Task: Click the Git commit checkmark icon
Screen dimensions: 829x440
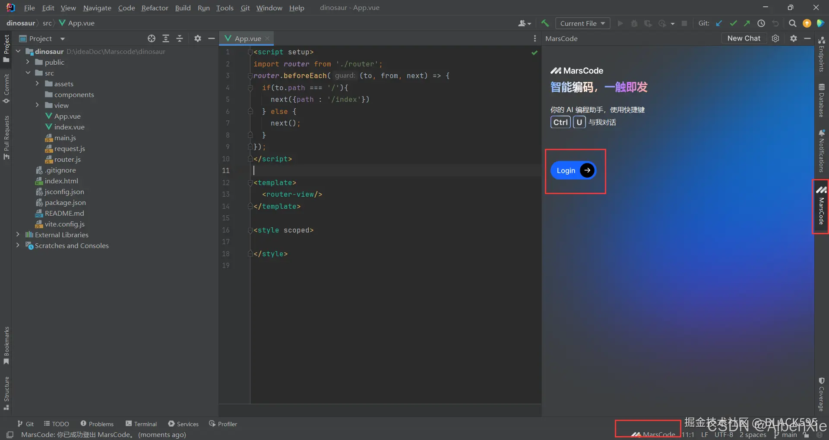Action: pos(733,23)
